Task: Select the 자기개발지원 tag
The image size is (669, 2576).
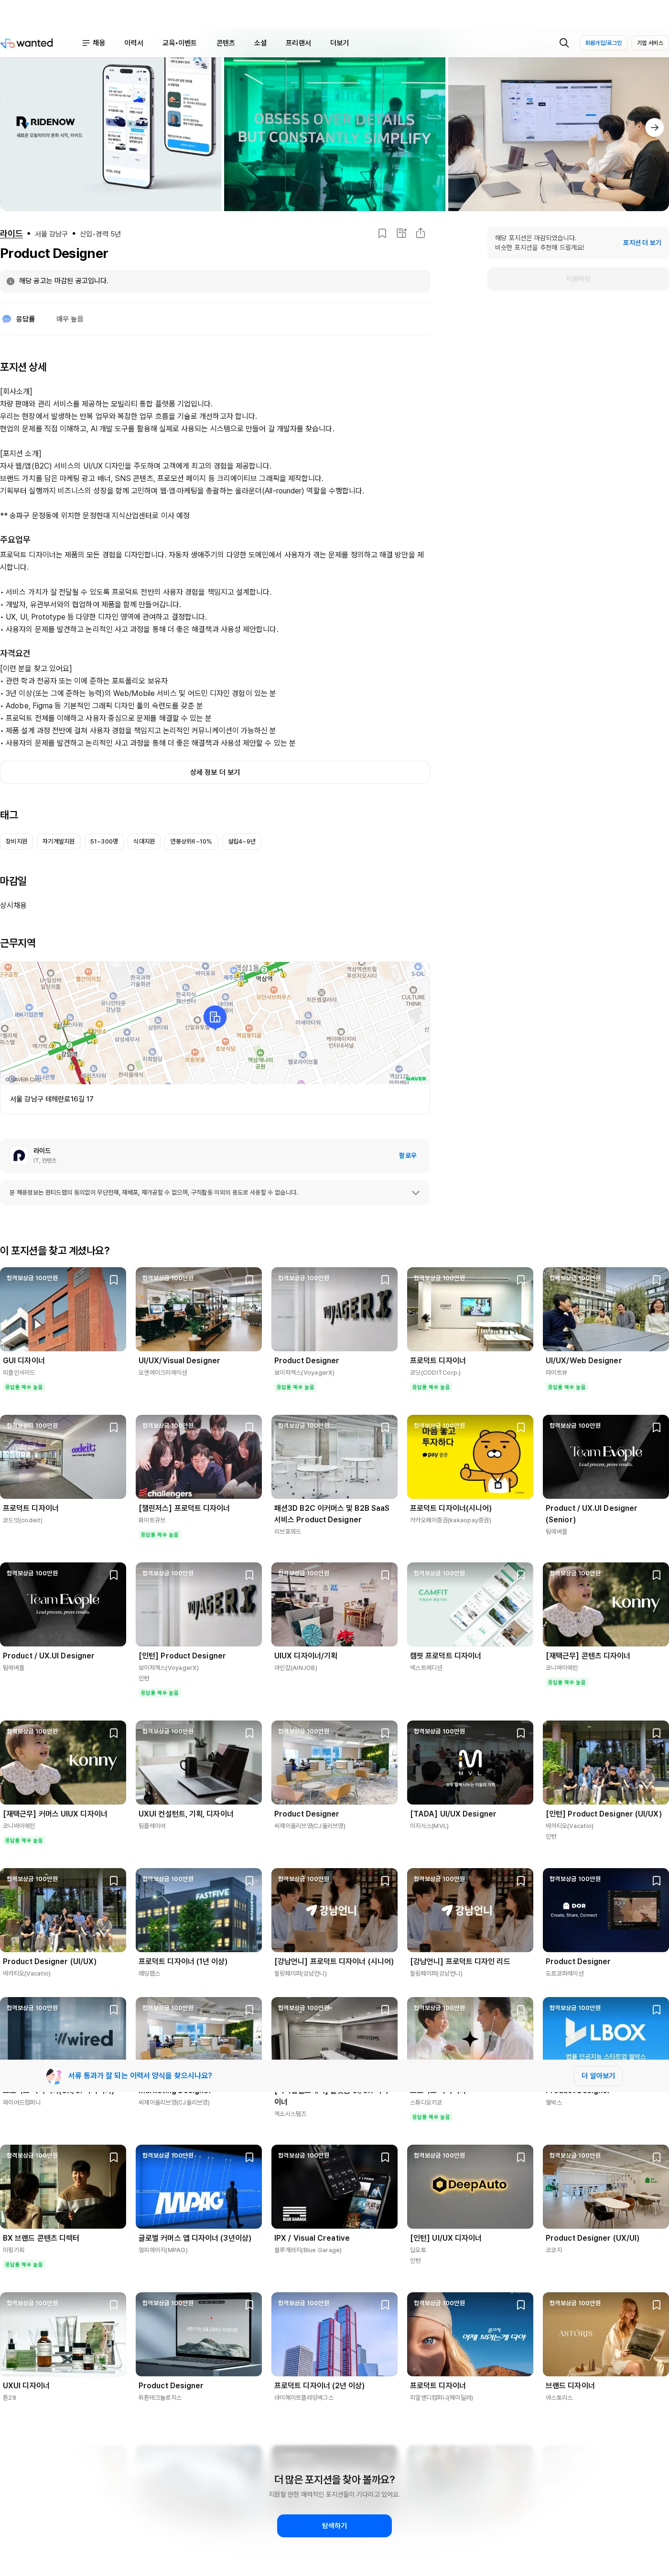Action: [x=58, y=841]
